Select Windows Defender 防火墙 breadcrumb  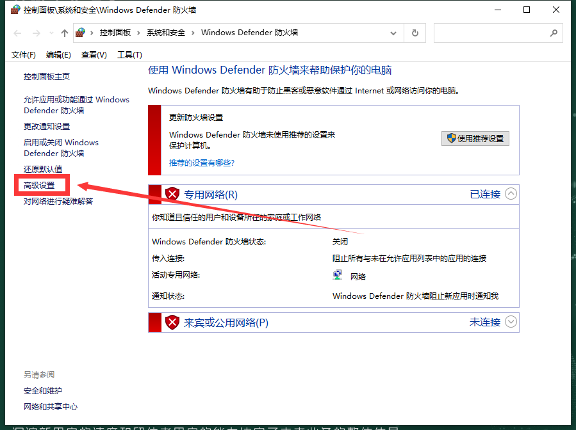(x=249, y=33)
